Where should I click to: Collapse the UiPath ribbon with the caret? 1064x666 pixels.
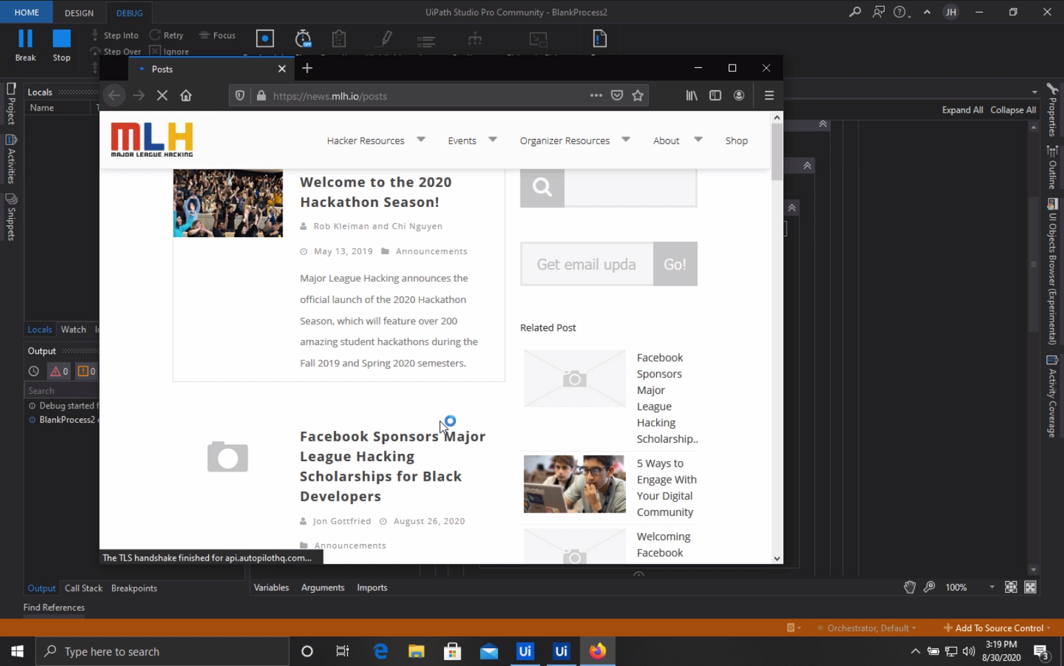click(927, 12)
